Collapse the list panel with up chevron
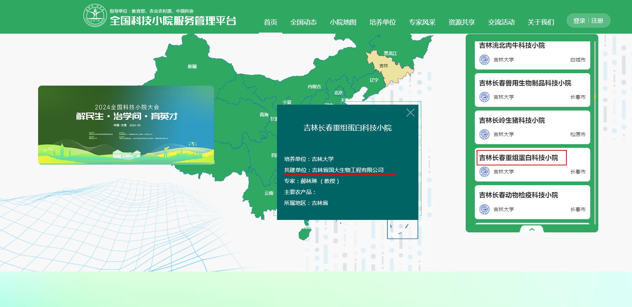The width and height of the screenshot is (632, 307). tap(532, 229)
